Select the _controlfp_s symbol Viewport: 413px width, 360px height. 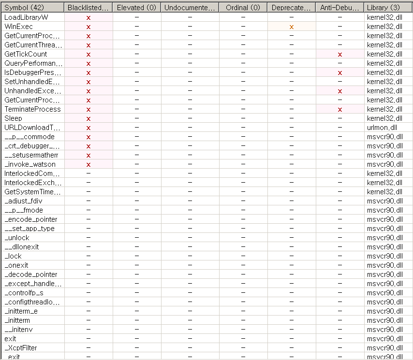(x=24, y=293)
